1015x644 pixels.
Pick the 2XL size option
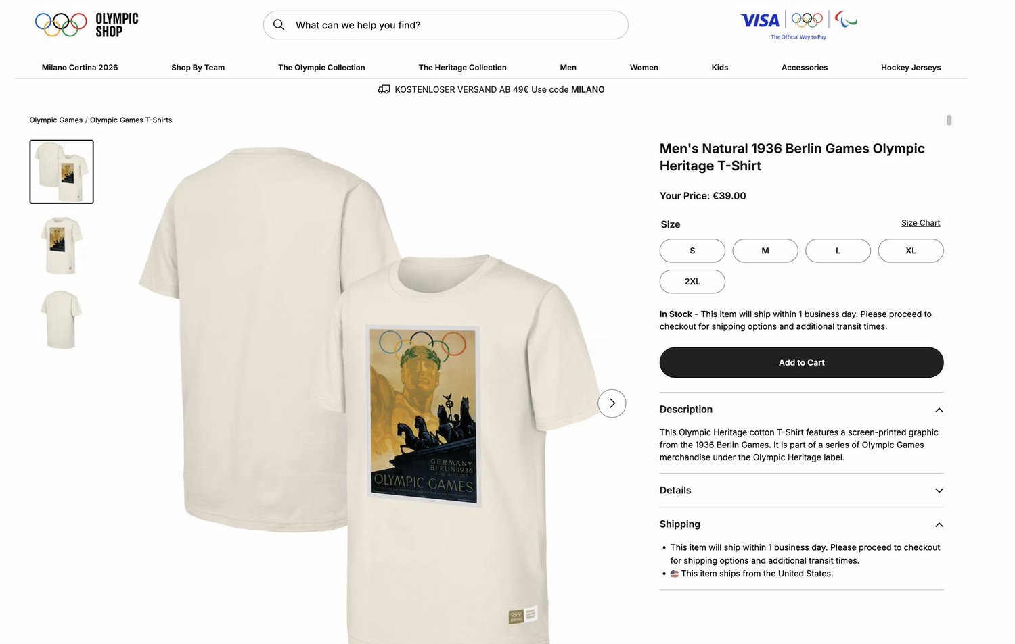(692, 282)
